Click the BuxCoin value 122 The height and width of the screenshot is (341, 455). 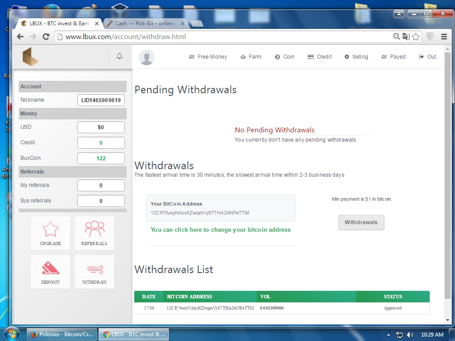[101, 159]
